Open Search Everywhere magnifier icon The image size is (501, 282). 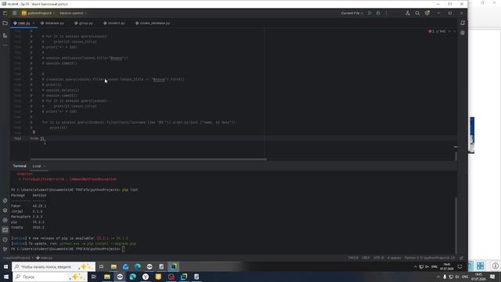pos(417,13)
